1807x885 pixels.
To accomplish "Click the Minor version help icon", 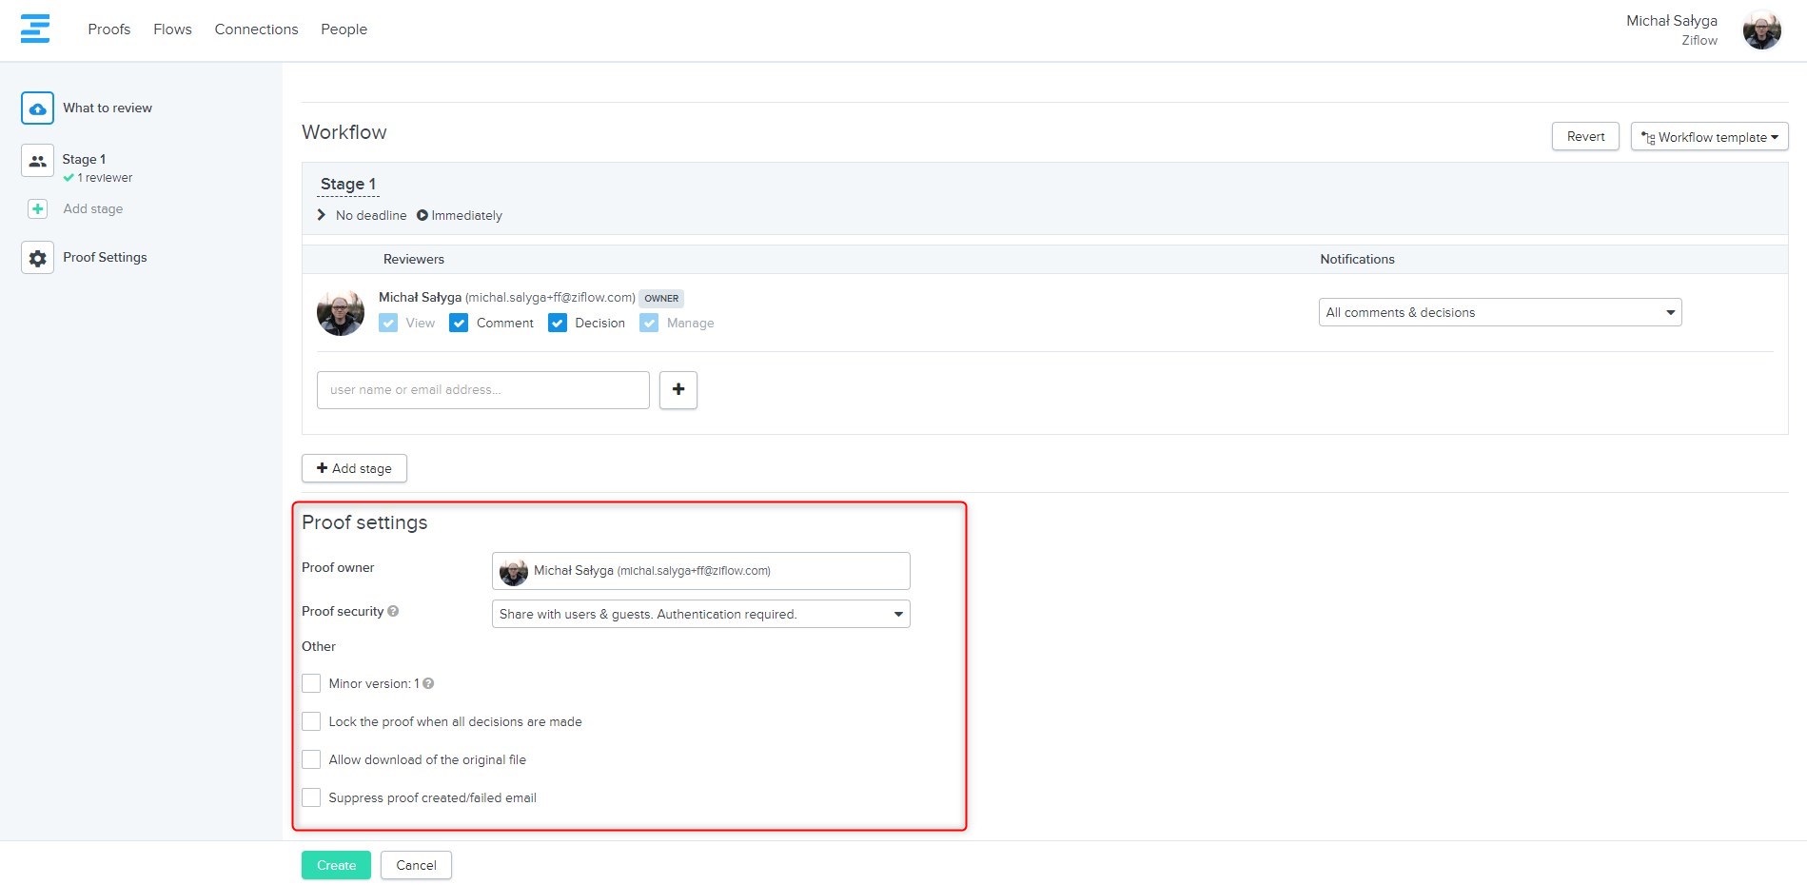I will click(428, 683).
